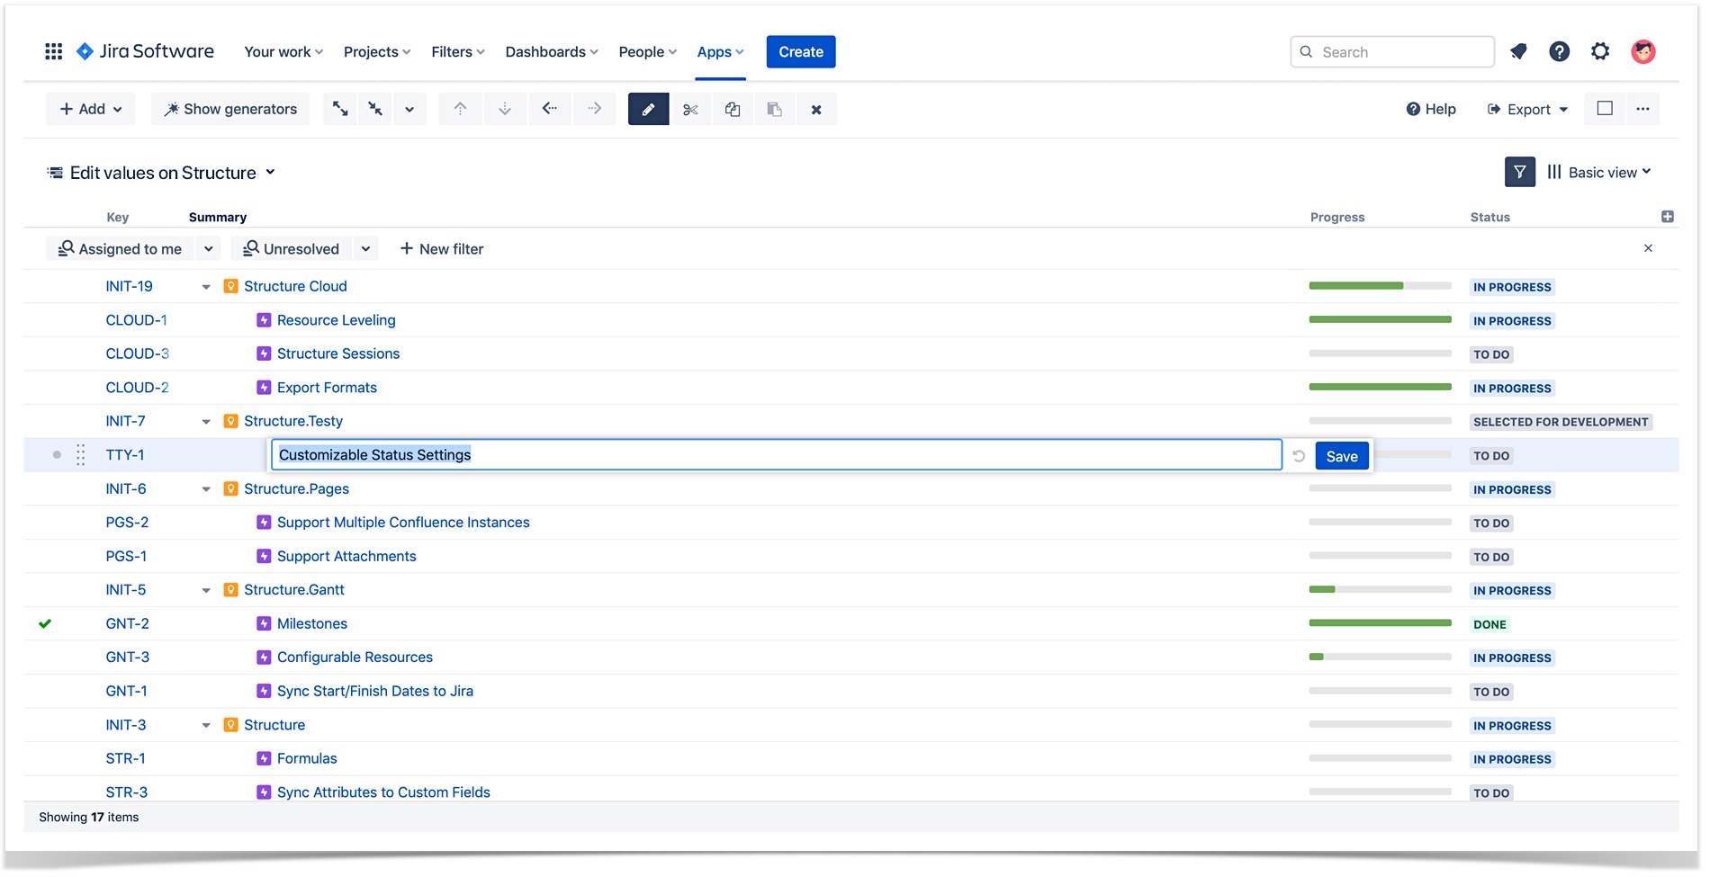
Task: Click the Search field
Action: tap(1392, 52)
